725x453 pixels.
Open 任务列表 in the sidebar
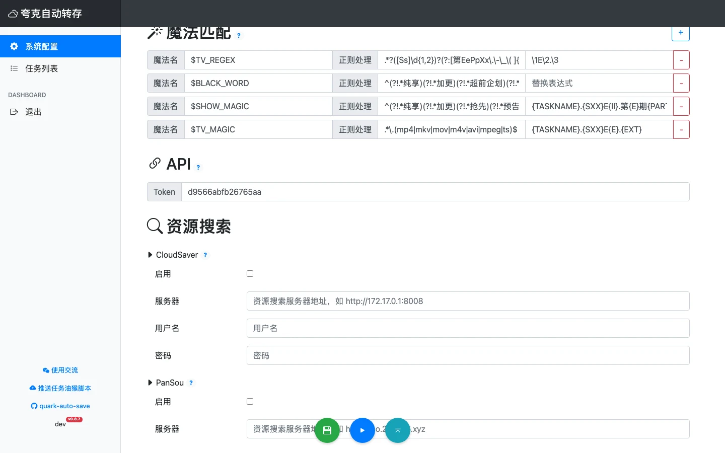tap(60, 68)
